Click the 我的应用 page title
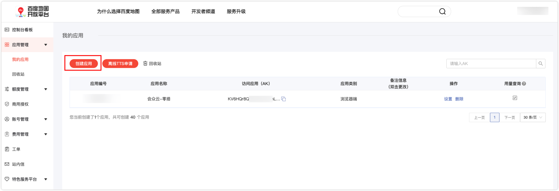 (x=73, y=36)
